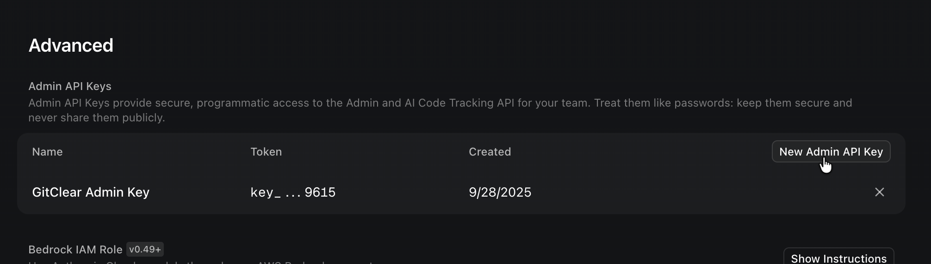Click the Created column header
This screenshot has height=264, width=931.
click(x=490, y=152)
